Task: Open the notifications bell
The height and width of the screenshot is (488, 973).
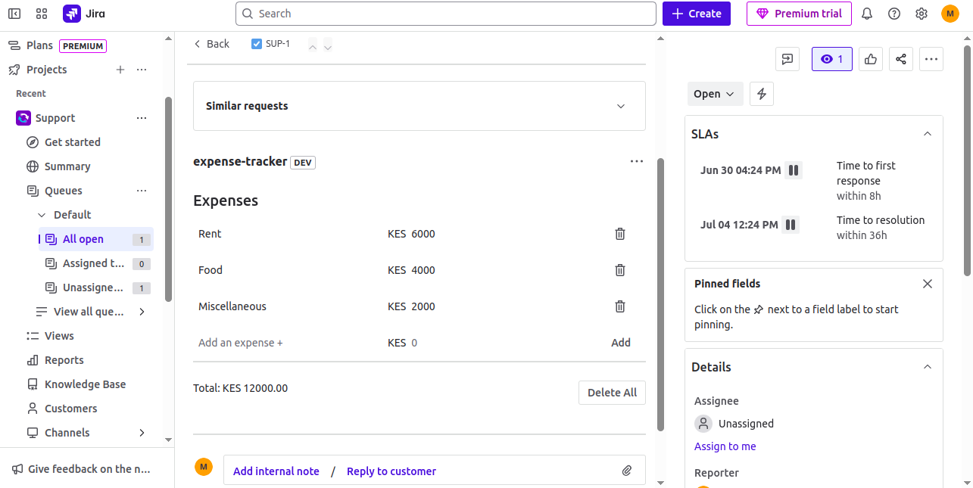Action: [867, 14]
